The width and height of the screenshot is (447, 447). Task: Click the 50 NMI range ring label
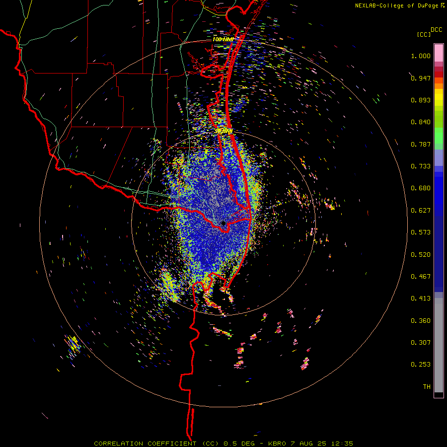point(223,132)
